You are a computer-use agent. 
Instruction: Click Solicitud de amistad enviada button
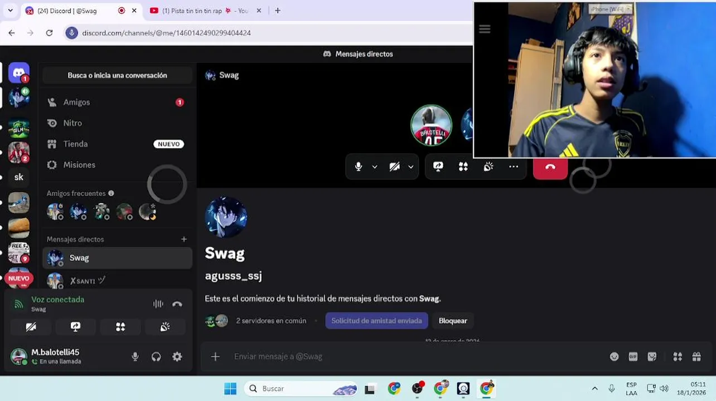377,321
